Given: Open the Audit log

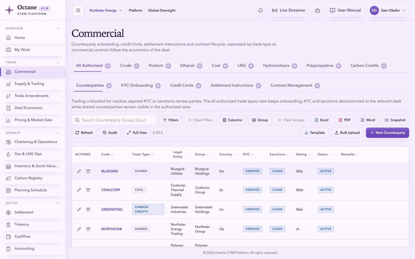Looking at the screenshot, I should coord(110,133).
